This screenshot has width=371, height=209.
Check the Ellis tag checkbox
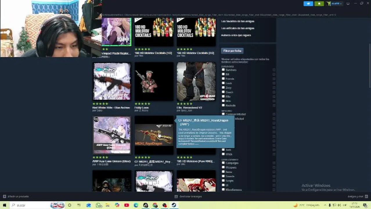tap(223, 96)
